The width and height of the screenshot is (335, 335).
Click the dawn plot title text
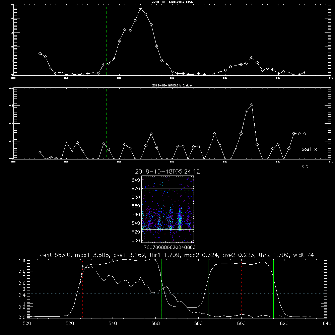point(172,2)
